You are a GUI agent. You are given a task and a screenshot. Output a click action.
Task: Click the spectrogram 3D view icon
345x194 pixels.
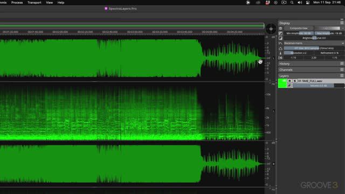[280, 58]
